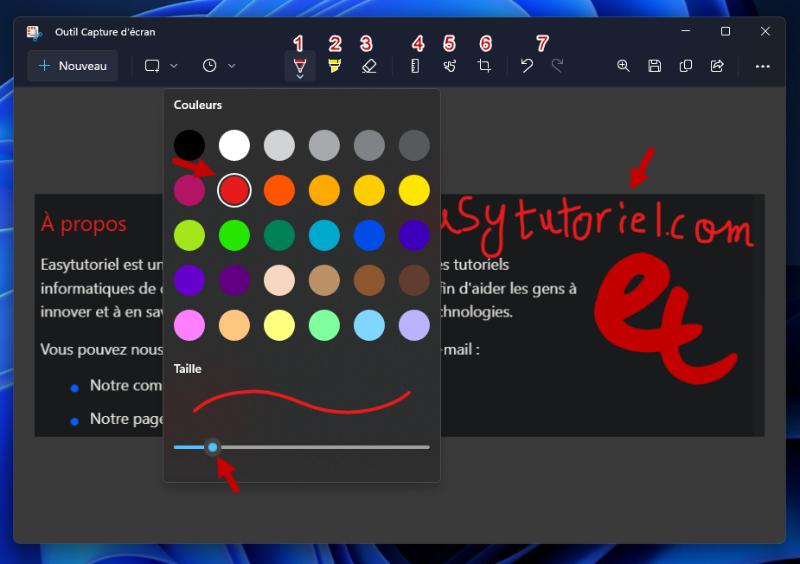Click the Nouveau button
Screen dimensions: 800x564
(x=73, y=66)
